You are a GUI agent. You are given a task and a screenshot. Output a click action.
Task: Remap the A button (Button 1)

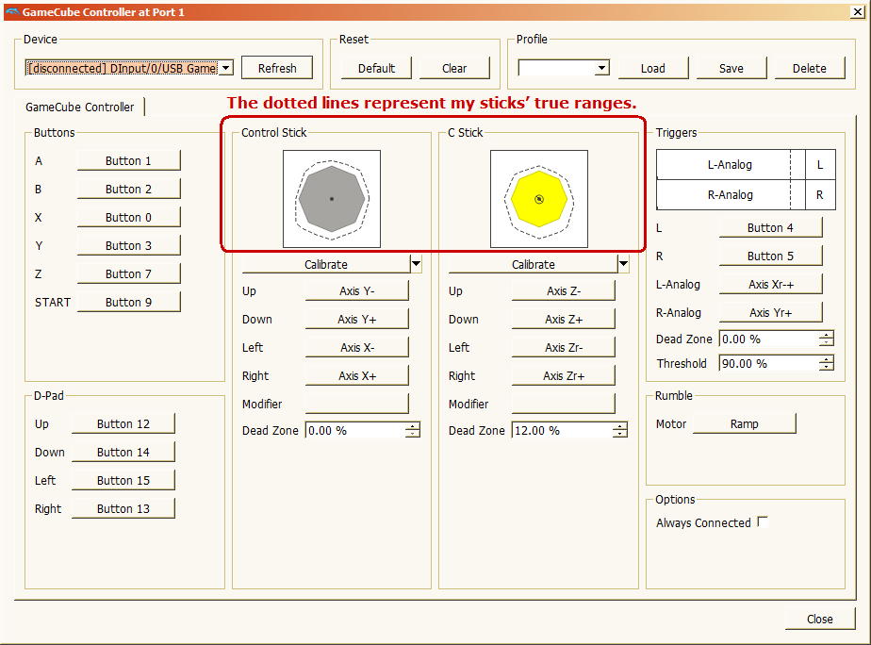click(x=128, y=160)
